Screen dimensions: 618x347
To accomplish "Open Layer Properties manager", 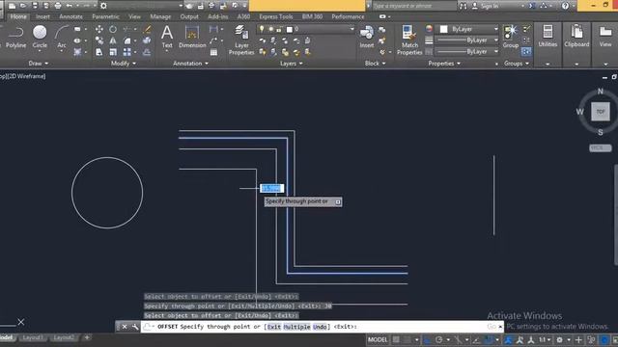I will click(241, 40).
